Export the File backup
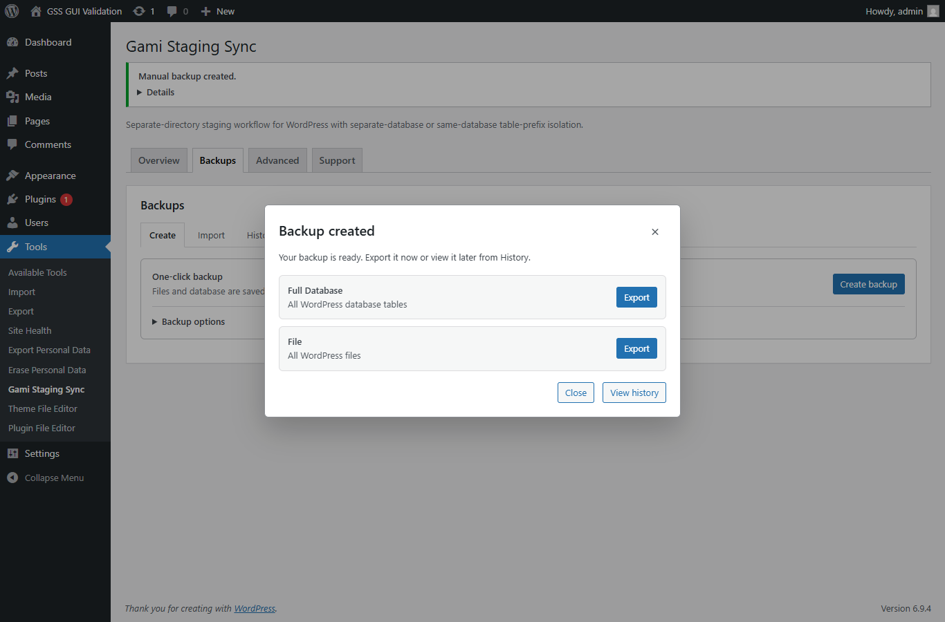 pos(636,348)
